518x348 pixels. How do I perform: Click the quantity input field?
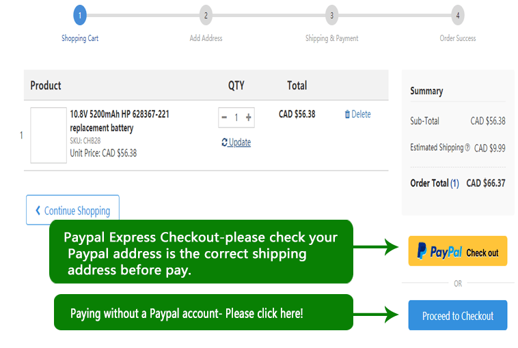coord(236,117)
